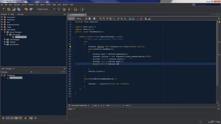This screenshot has height=124, width=221.
Task: Expand the Test Packages node
Action: click(4, 40)
